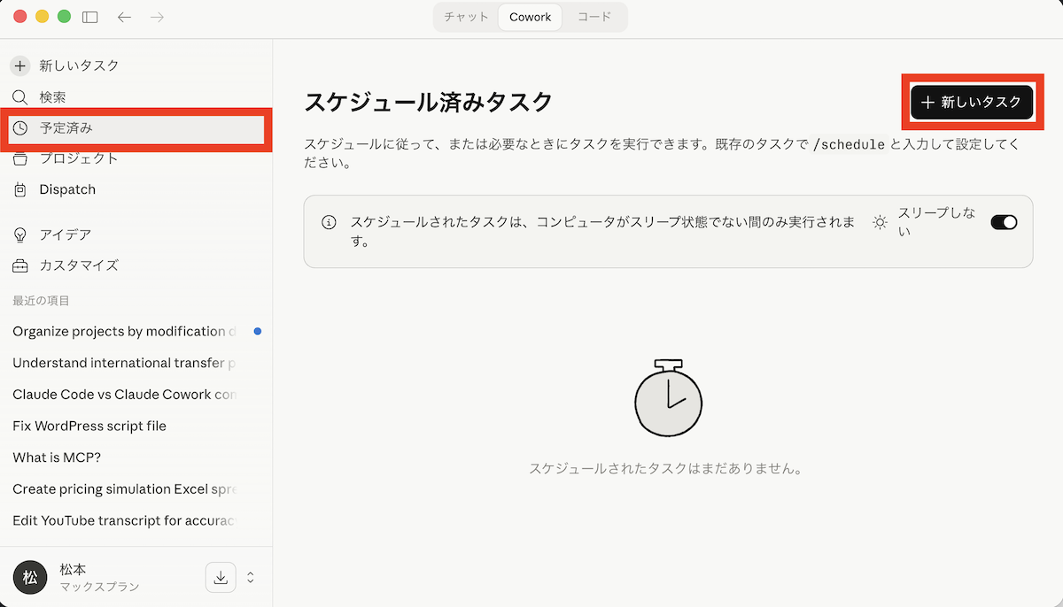This screenshot has width=1063, height=607.
Task: Expand the account switcher chevron beside 松本
Action: coord(251,578)
